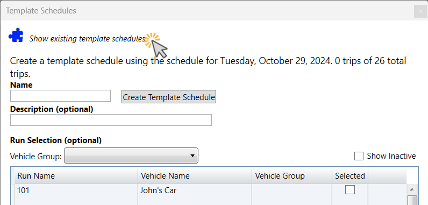Click empty Vehicle Group cell of run 101

[x=292, y=194]
